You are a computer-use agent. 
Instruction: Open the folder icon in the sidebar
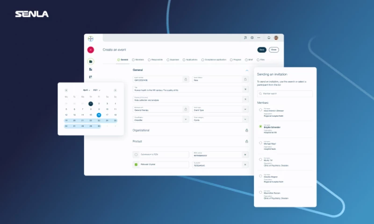tap(91, 62)
